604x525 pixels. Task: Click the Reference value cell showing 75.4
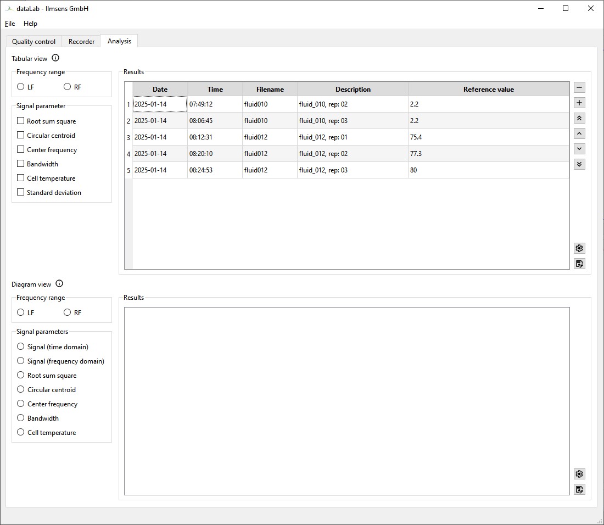[488, 137]
